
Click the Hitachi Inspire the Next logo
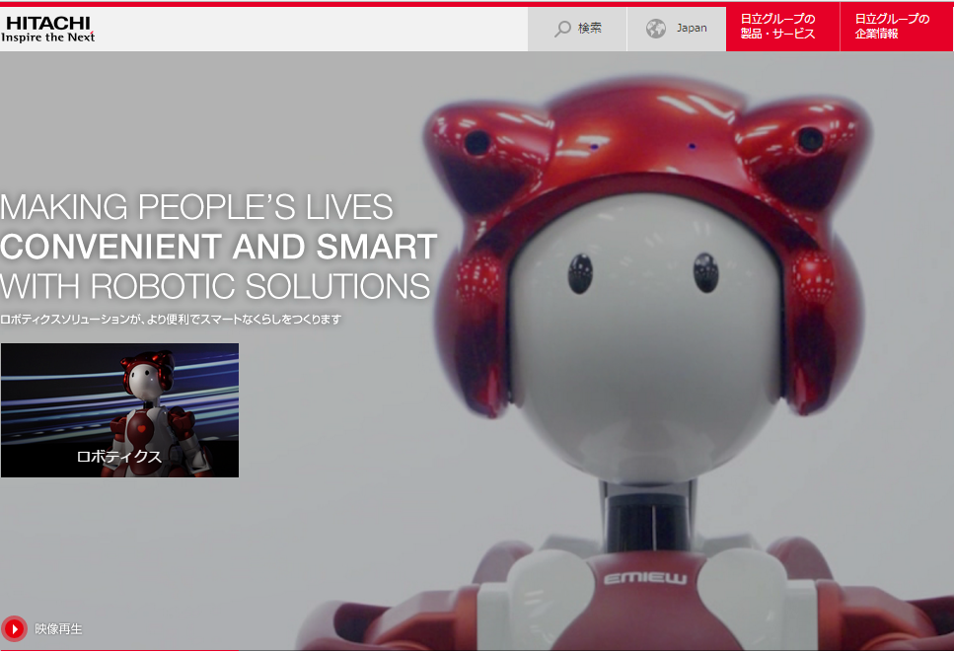[x=48, y=30]
